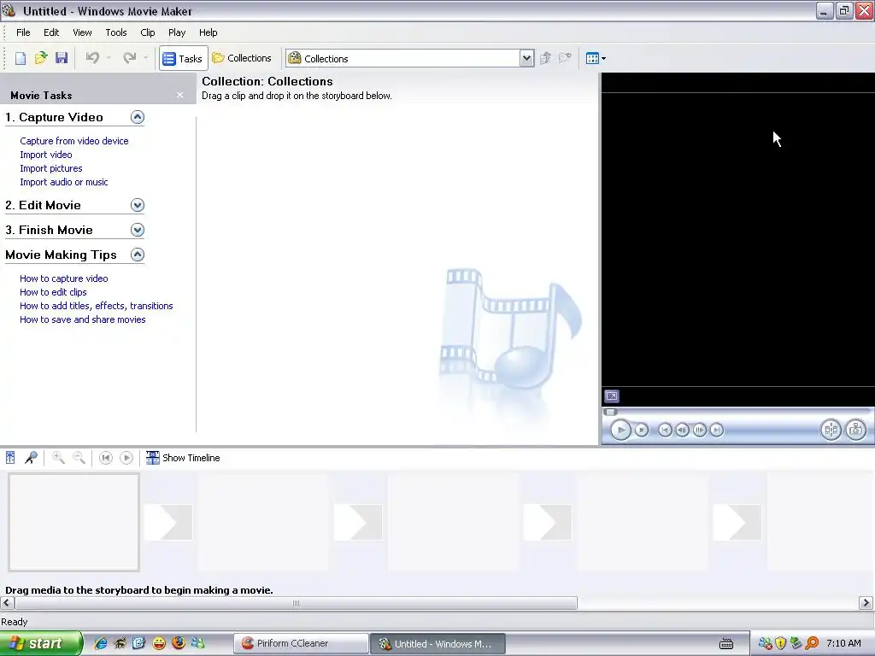875x656 pixels.
Task: Click the Split Clip icon
Action: [x=831, y=430]
